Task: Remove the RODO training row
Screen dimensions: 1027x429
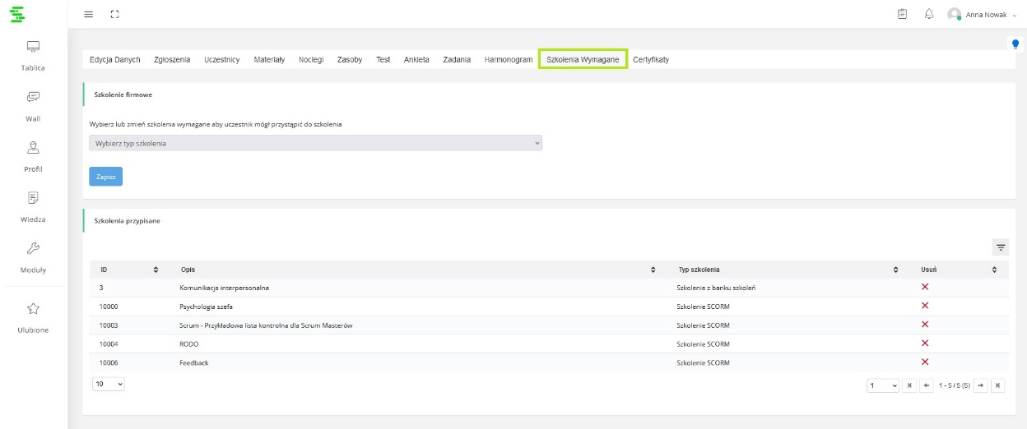Action: 925,344
